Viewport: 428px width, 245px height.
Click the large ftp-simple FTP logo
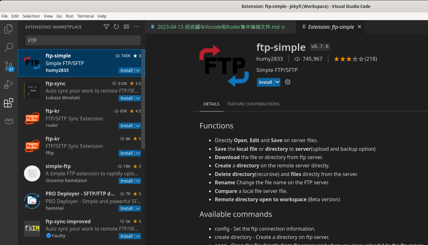224,66
